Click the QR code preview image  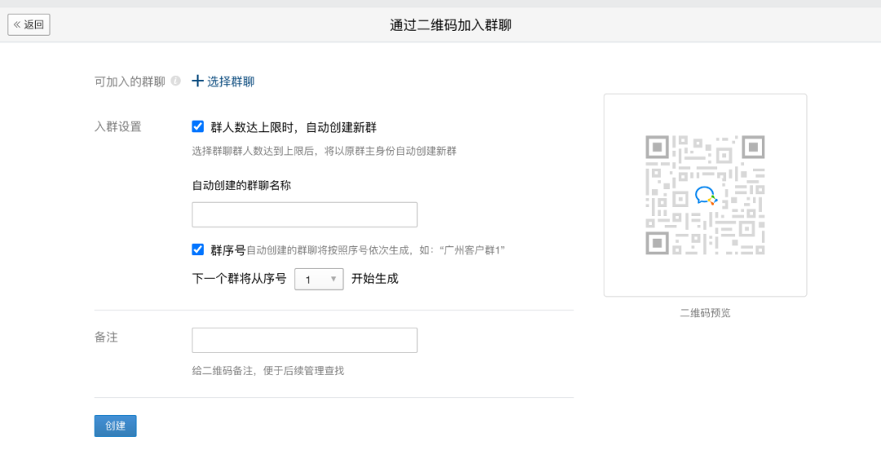[705, 195]
